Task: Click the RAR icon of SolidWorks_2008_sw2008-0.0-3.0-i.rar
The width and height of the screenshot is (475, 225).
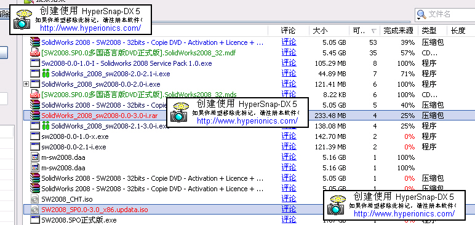Action: point(35,115)
